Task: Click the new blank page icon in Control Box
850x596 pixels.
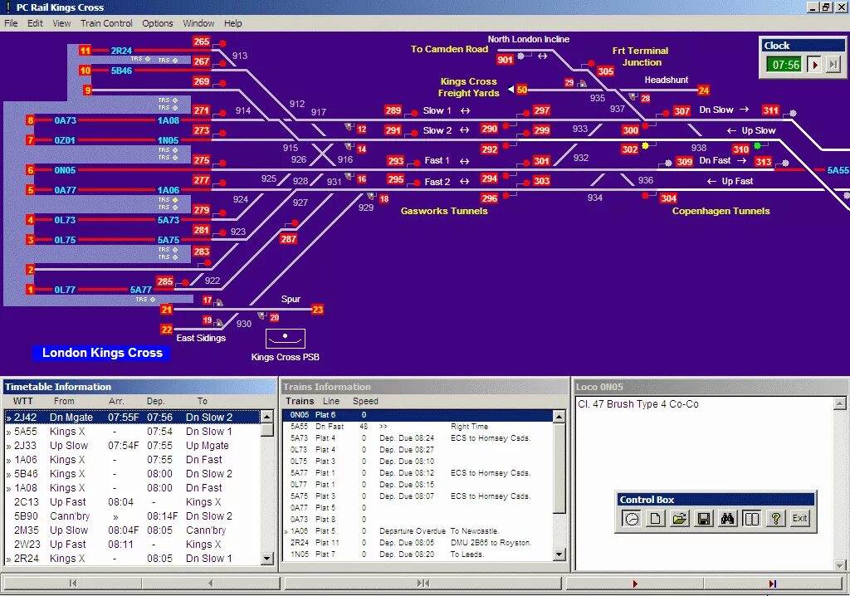Action: (656, 519)
